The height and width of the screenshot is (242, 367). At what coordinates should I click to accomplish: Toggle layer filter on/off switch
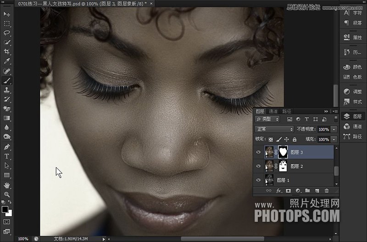336,119
